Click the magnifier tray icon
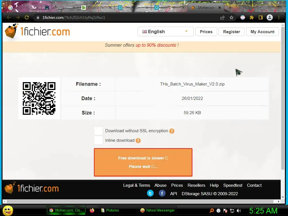288x216 pixels. (x=212, y=211)
